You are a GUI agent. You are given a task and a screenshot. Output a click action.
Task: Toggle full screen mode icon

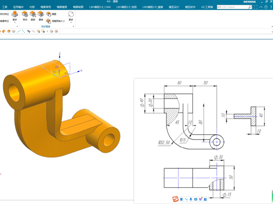tap(256, 7)
